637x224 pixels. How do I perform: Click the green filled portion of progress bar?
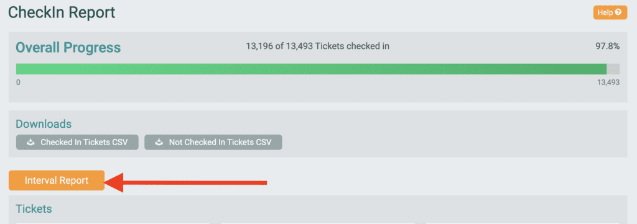(x=311, y=69)
